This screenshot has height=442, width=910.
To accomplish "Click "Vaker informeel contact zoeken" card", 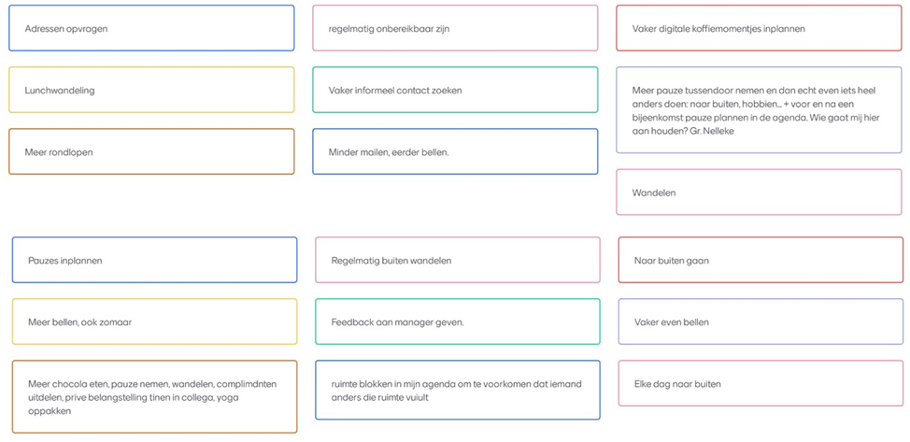I will (x=455, y=91).
